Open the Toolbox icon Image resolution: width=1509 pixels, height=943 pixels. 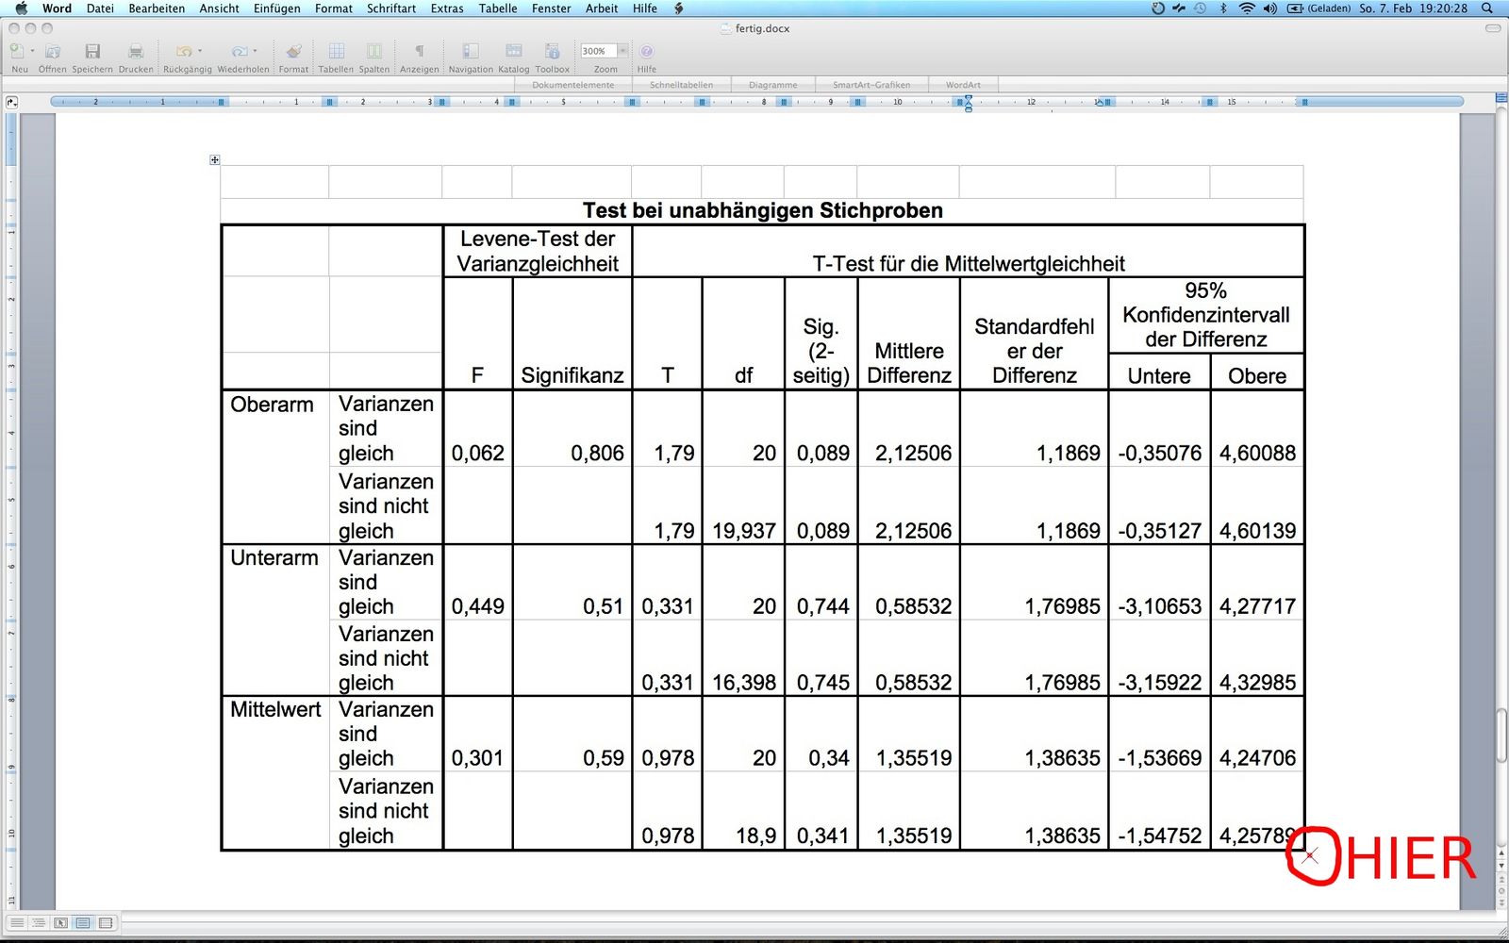[553, 52]
